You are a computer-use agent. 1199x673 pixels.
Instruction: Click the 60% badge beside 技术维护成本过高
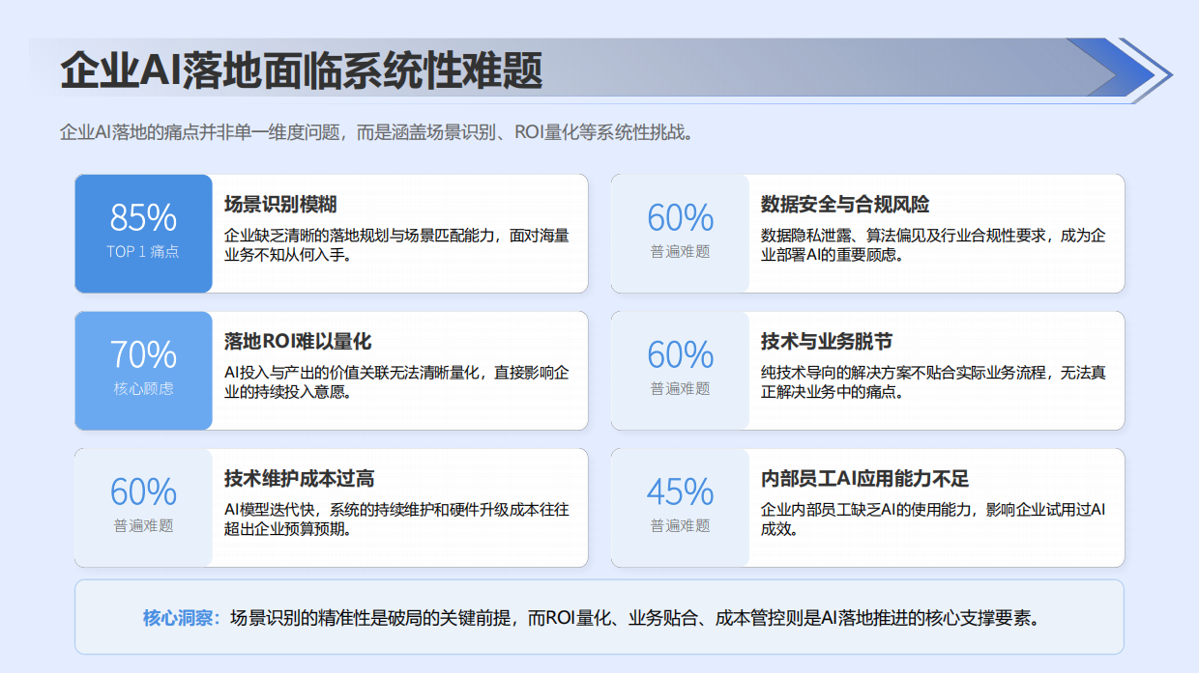[x=143, y=507]
